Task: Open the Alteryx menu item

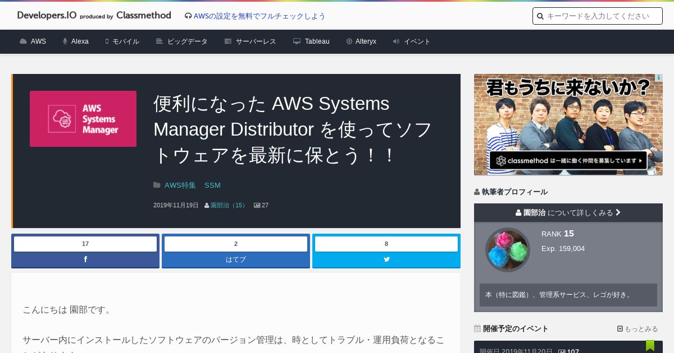Action: coord(366,41)
